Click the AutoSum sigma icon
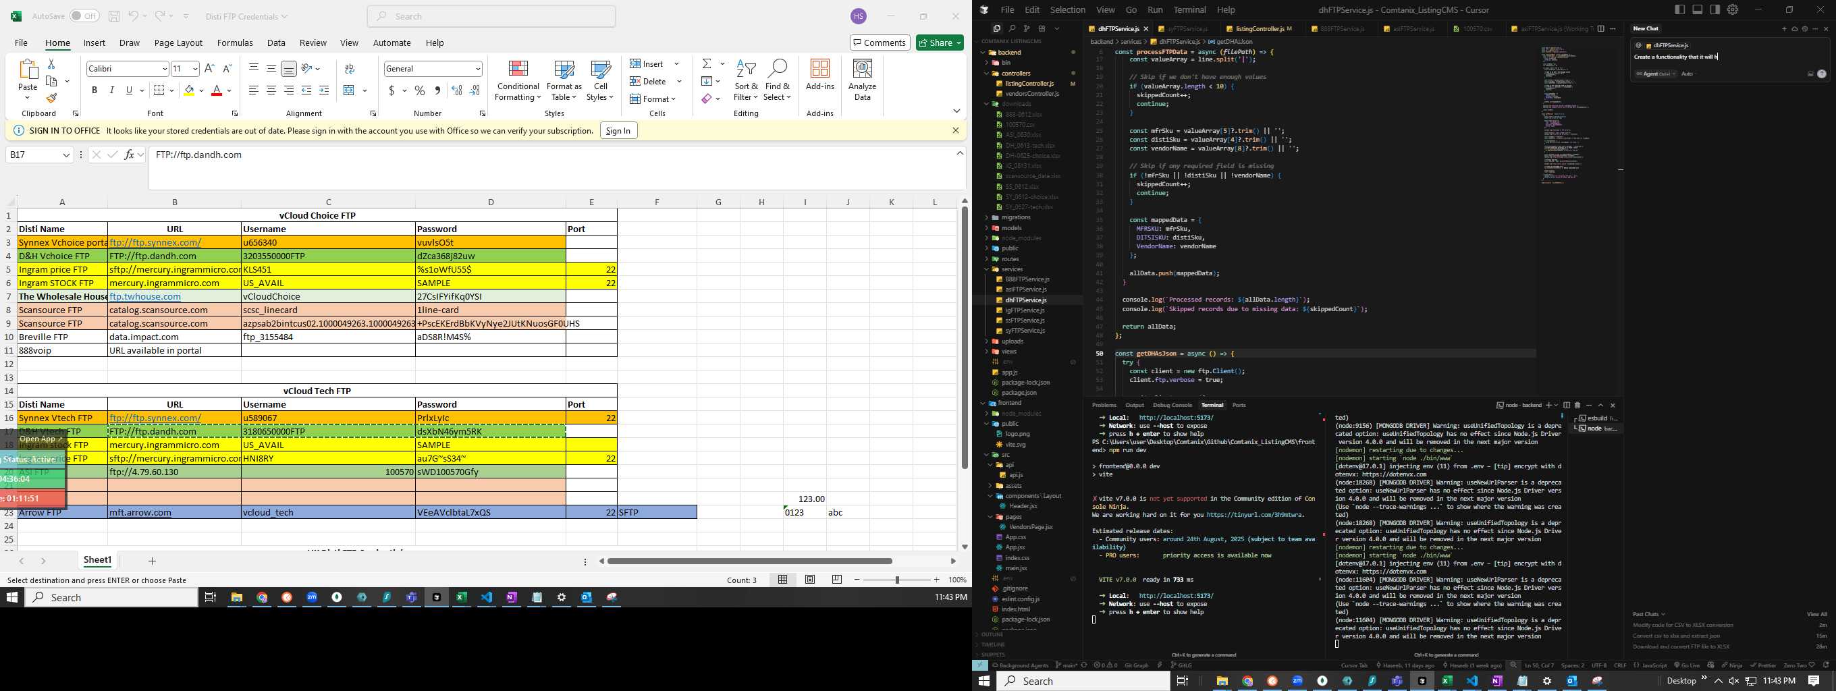 coord(706,64)
